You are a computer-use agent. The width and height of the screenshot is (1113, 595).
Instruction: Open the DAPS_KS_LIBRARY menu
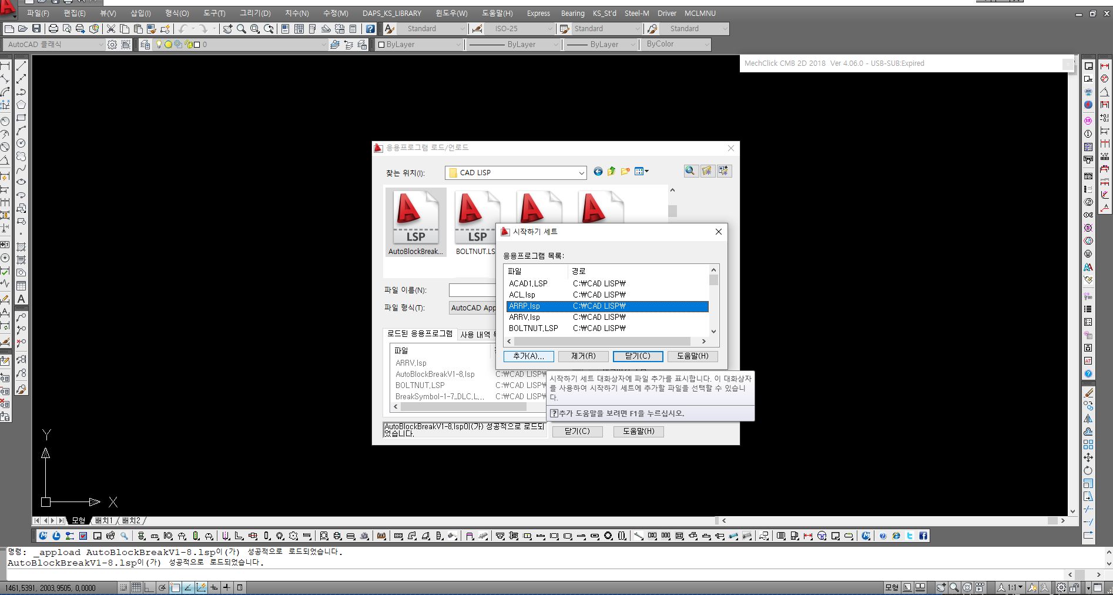(x=392, y=13)
